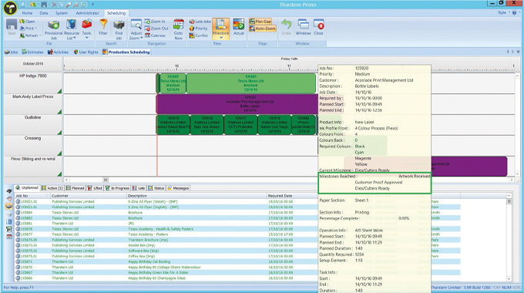Viewport: 524px width, 293px height.
Task: Select the Waitrose 105919 Guillotine job block
Action: click(x=173, y=125)
